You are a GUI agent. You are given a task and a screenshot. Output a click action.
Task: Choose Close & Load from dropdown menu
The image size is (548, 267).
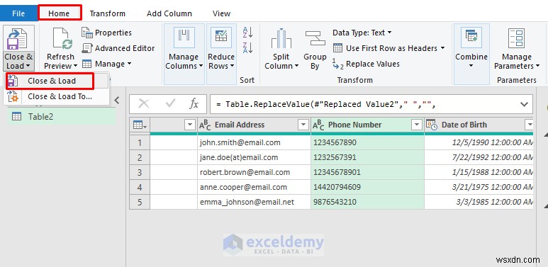point(56,81)
